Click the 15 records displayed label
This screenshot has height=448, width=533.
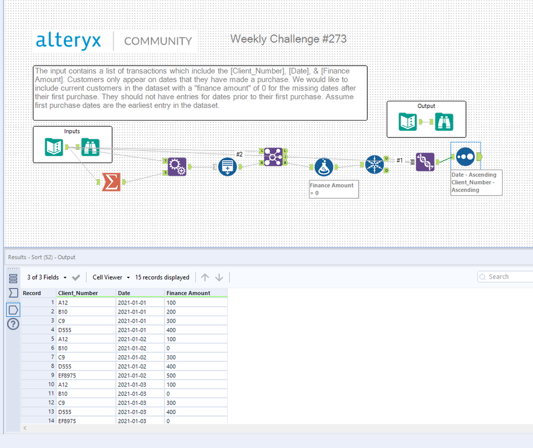click(162, 277)
